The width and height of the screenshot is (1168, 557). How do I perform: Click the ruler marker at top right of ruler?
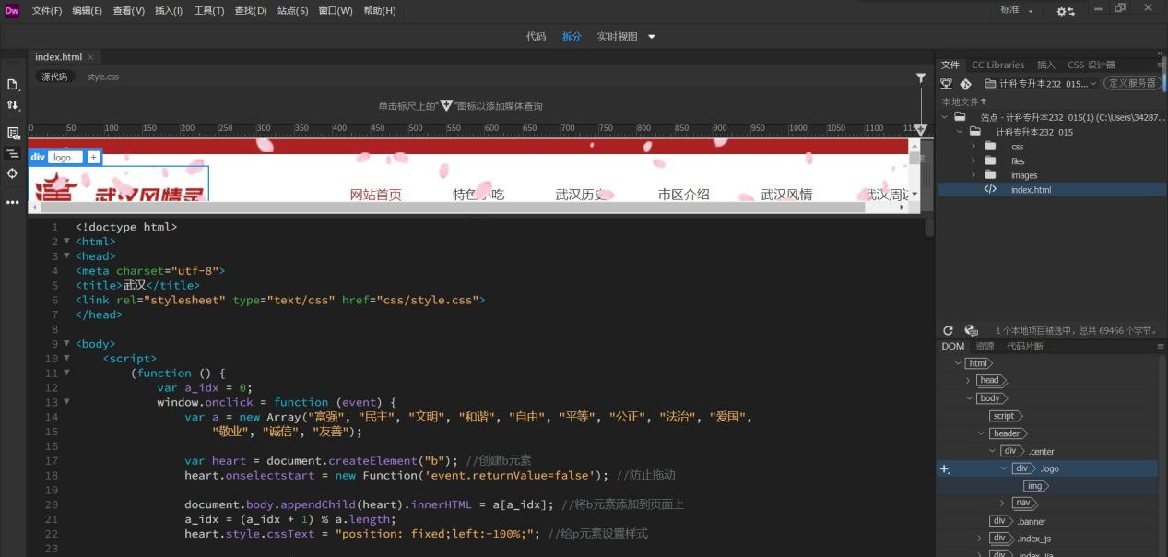920,131
